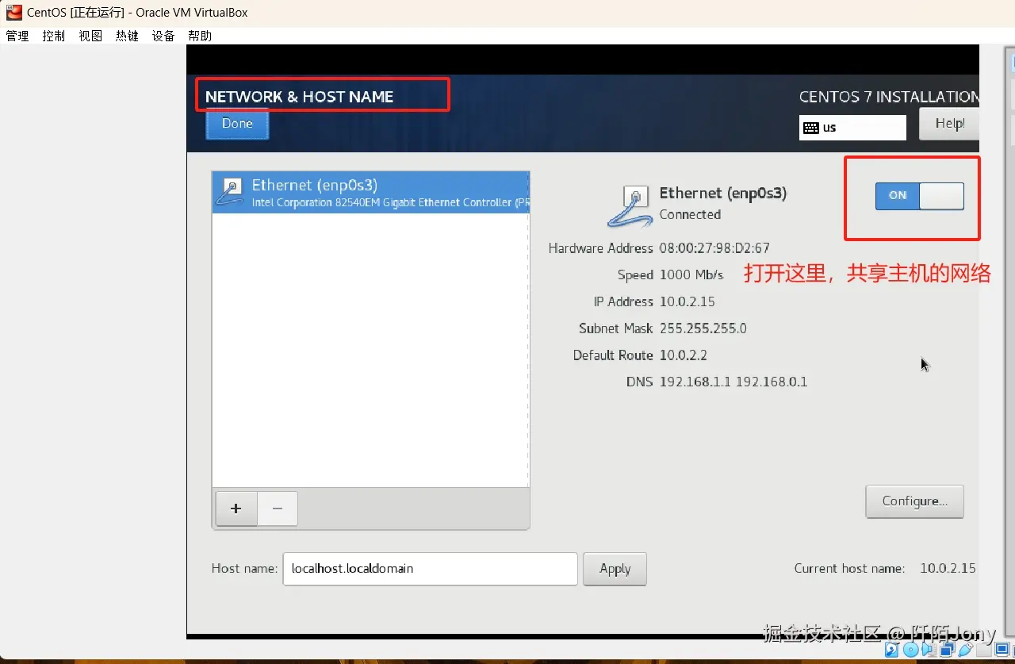Click the Connected status text
The height and width of the screenshot is (664, 1015).
coord(690,215)
